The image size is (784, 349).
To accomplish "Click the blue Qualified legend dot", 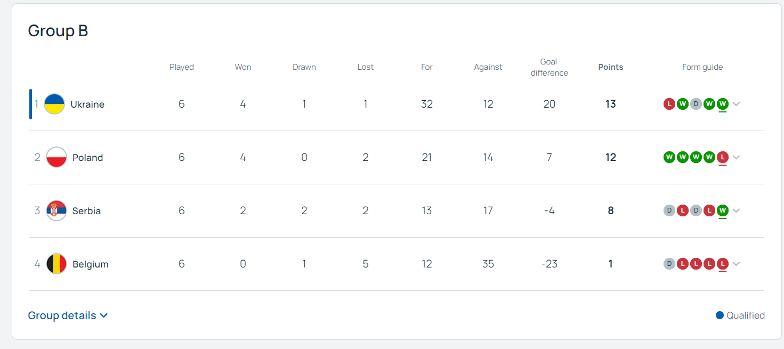I will coord(720,315).
